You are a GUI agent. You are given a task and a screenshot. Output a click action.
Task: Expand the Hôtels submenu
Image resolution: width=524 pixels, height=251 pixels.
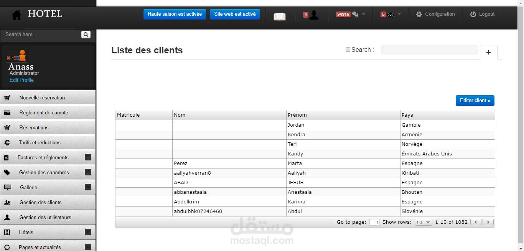(x=88, y=232)
